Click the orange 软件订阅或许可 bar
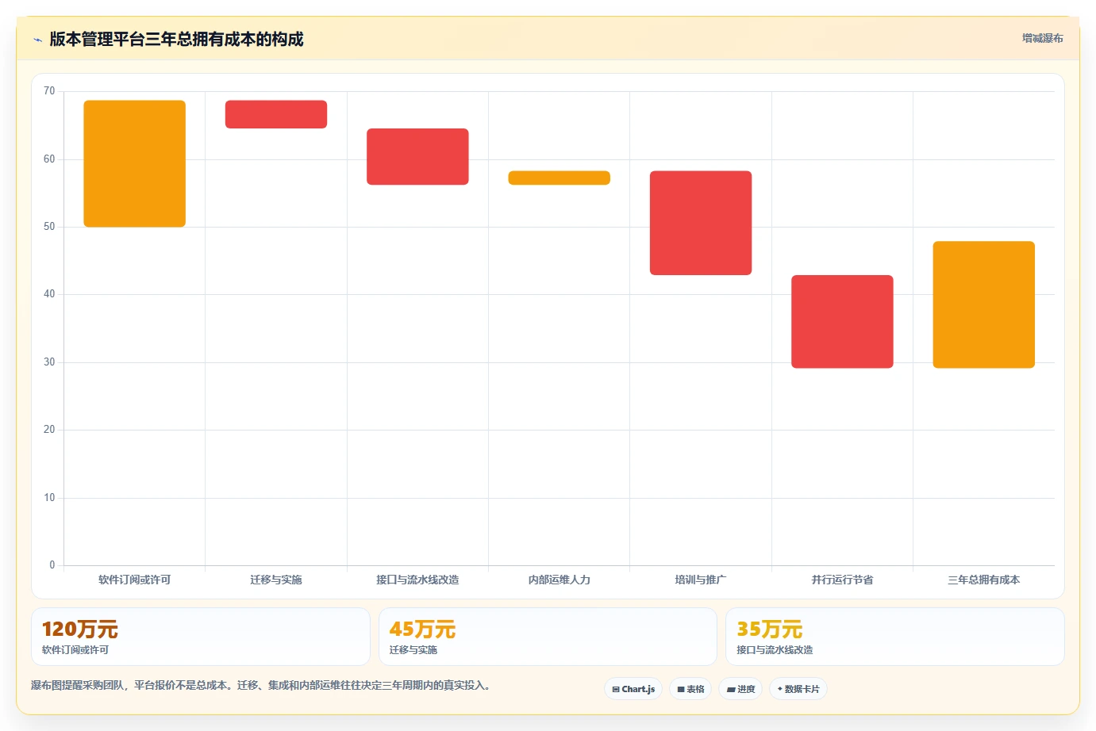The image size is (1096, 731). click(135, 163)
